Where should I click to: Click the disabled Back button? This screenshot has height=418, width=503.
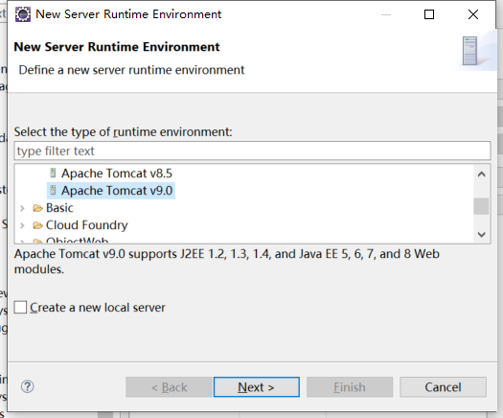click(x=169, y=387)
